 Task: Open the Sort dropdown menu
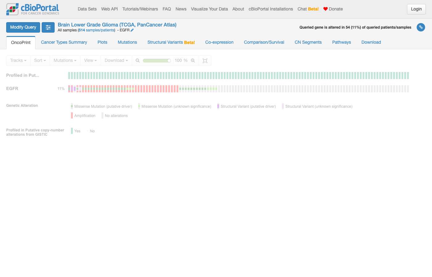[40, 61]
